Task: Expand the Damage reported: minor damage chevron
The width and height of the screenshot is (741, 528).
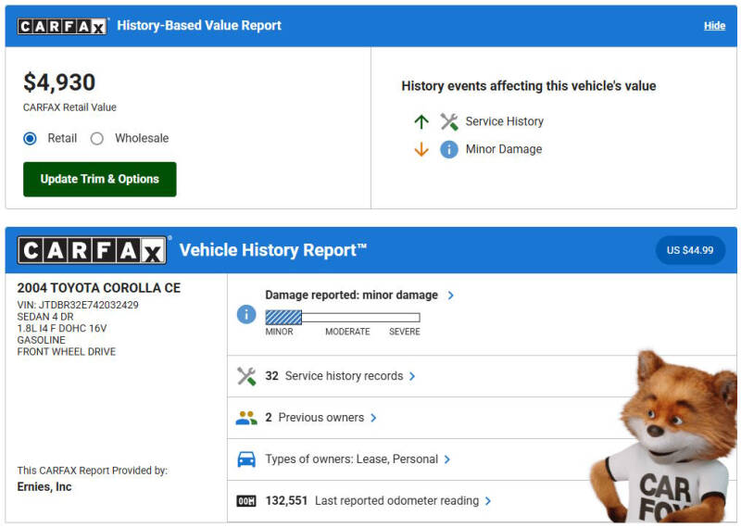Action: click(x=451, y=295)
